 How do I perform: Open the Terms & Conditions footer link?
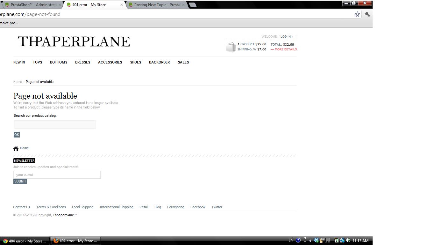[x=51, y=207]
